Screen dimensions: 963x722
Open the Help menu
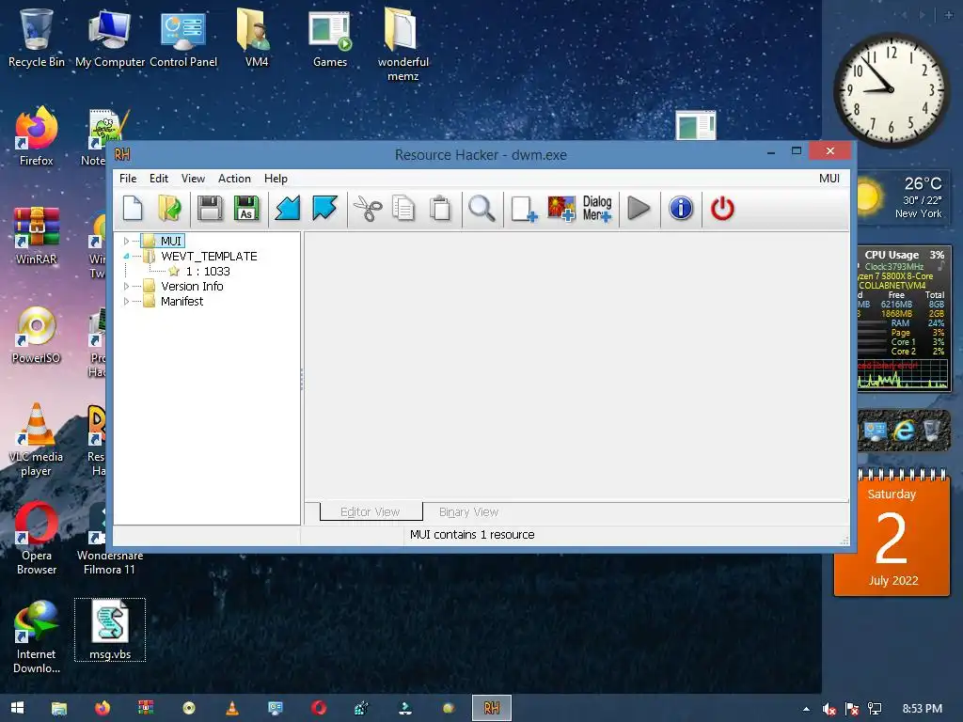pos(276,179)
